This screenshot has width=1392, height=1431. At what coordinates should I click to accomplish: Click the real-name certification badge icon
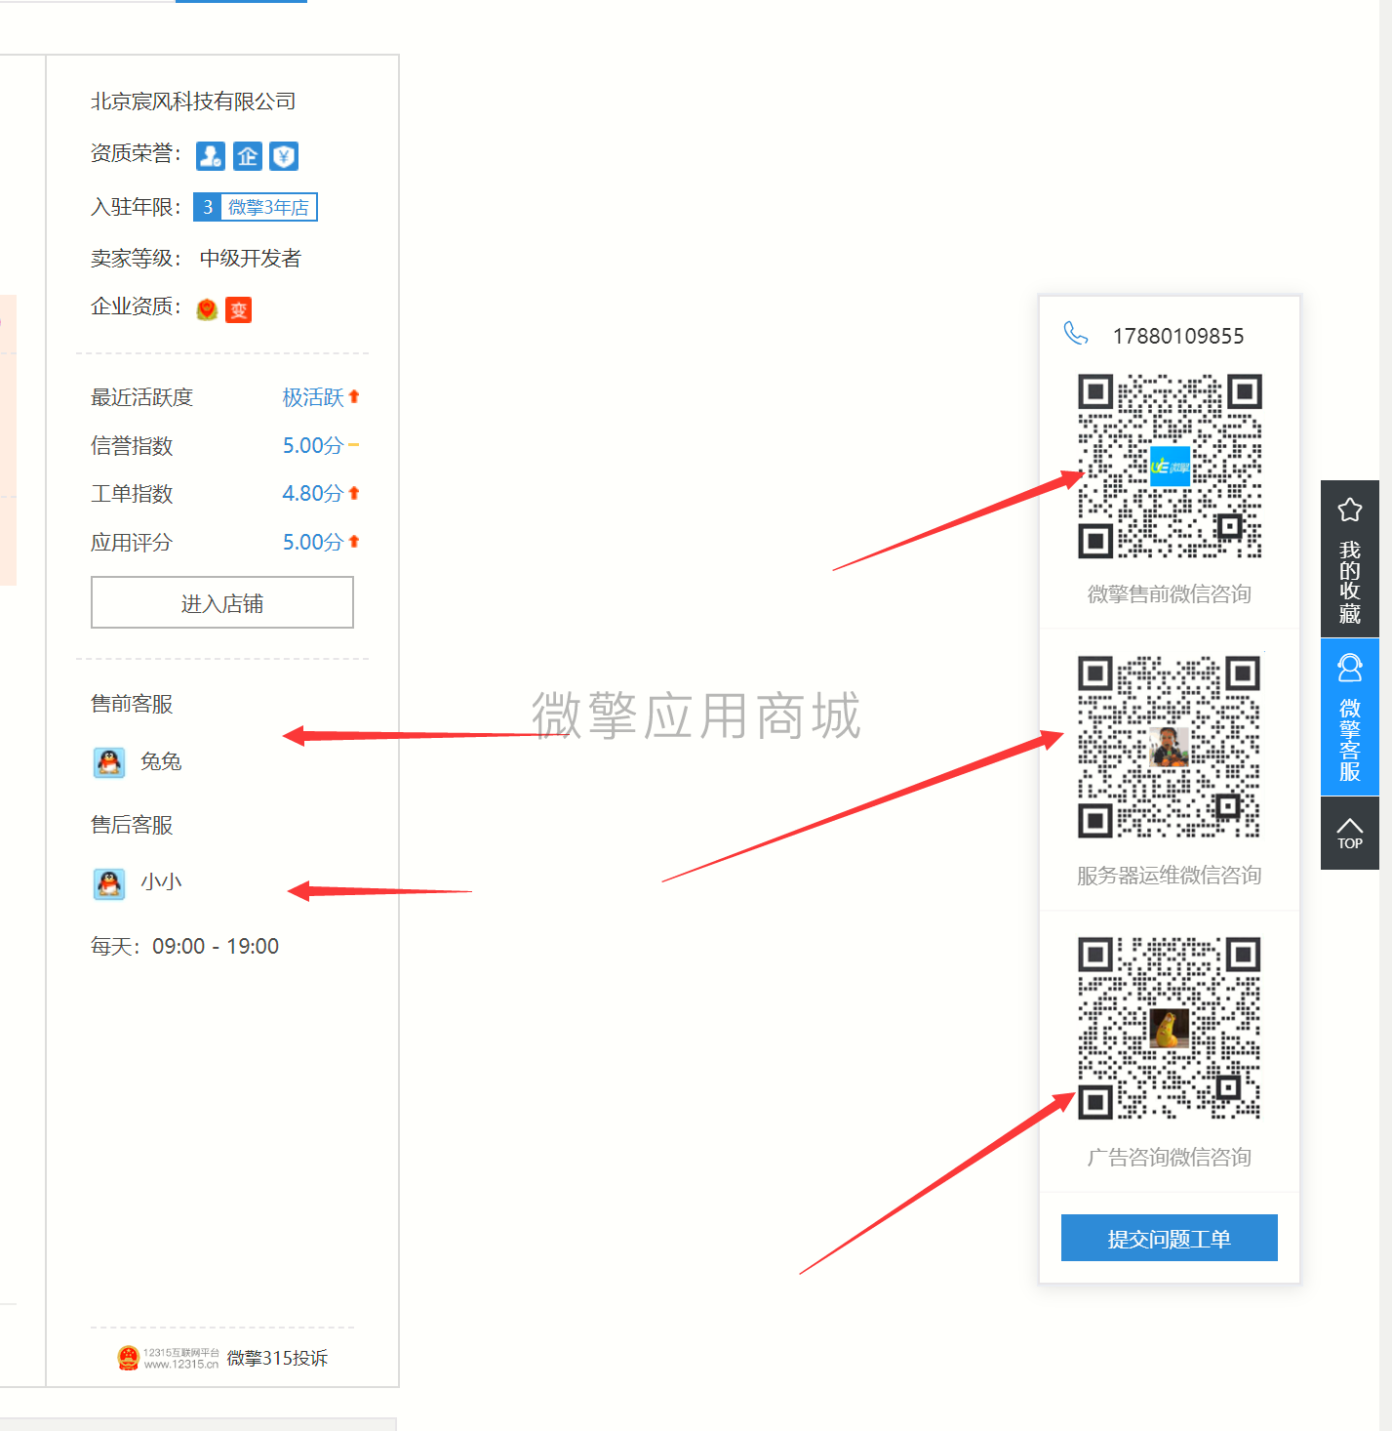[x=211, y=156]
